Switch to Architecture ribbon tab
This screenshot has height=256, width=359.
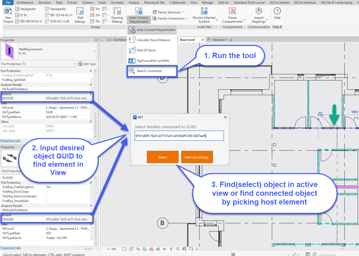25,3
